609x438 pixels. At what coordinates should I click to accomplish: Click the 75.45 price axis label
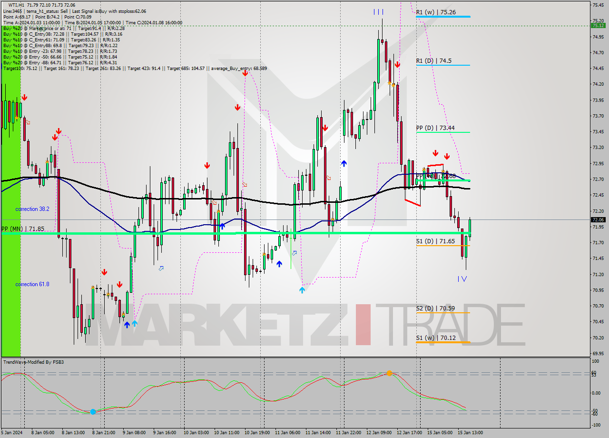coord(598,5)
